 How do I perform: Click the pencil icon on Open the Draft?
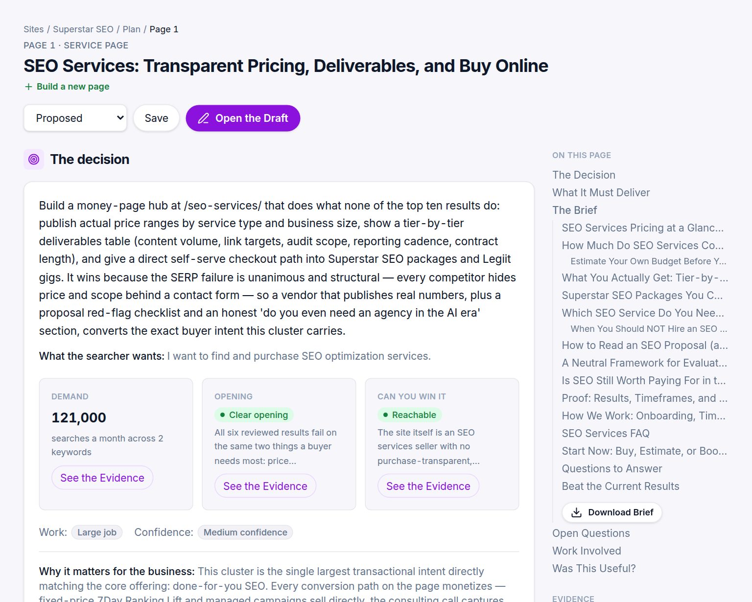[203, 118]
